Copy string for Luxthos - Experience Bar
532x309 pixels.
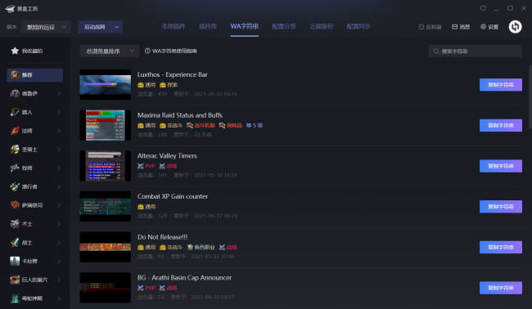click(500, 85)
